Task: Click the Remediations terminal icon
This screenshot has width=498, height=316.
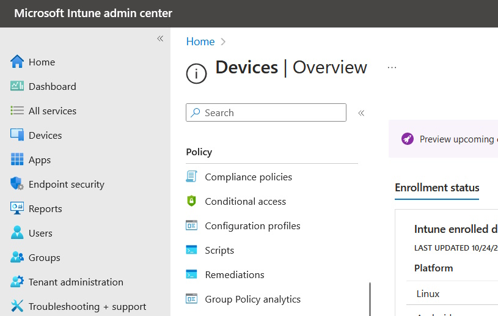Action: click(x=191, y=274)
